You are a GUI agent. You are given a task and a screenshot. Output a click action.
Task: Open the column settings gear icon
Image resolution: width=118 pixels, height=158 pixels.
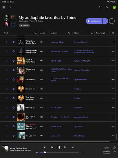pos(113,33)
